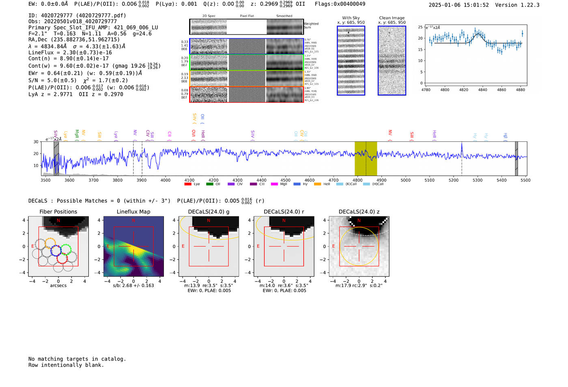Image resolution: width=568 pixels, height=387 pixels.
Task: Click the z: 0.2969 OII header value
Action: 278,4
